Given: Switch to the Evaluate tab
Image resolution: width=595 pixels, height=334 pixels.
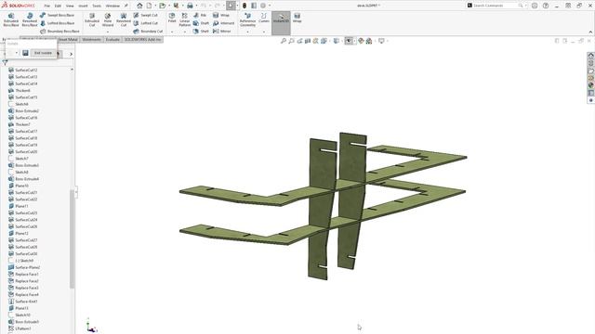Looking at the screenshot, I should pyautogui.click(x=112, y=39).
